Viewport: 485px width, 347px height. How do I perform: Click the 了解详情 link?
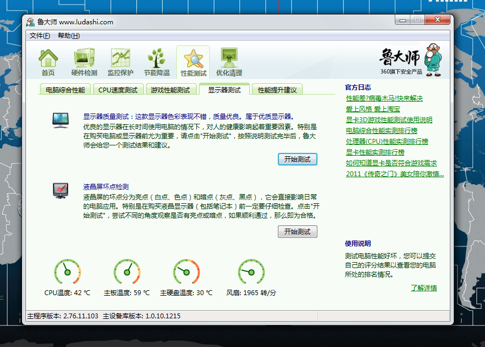(x=424, y=288)
